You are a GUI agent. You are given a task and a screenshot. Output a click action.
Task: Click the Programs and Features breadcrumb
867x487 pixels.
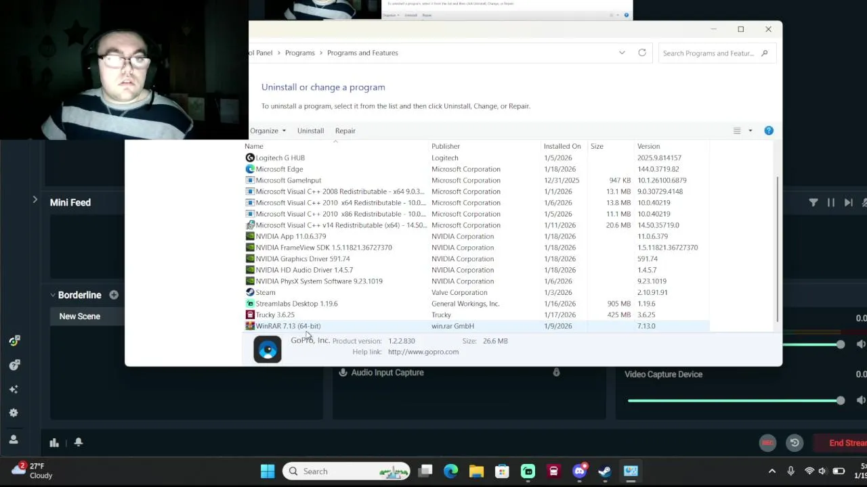click(x=362, y=53)
